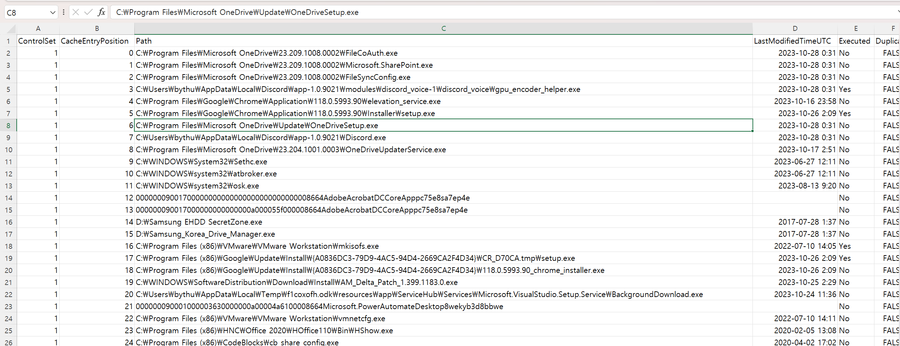Select the Sethc.exe path cell
900x346 pixels.
point(444,162)
